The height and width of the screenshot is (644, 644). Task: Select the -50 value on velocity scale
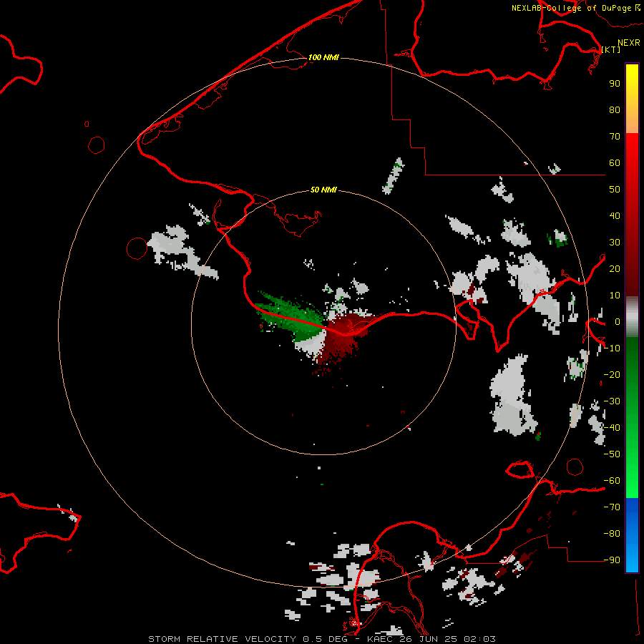(612, 454)
